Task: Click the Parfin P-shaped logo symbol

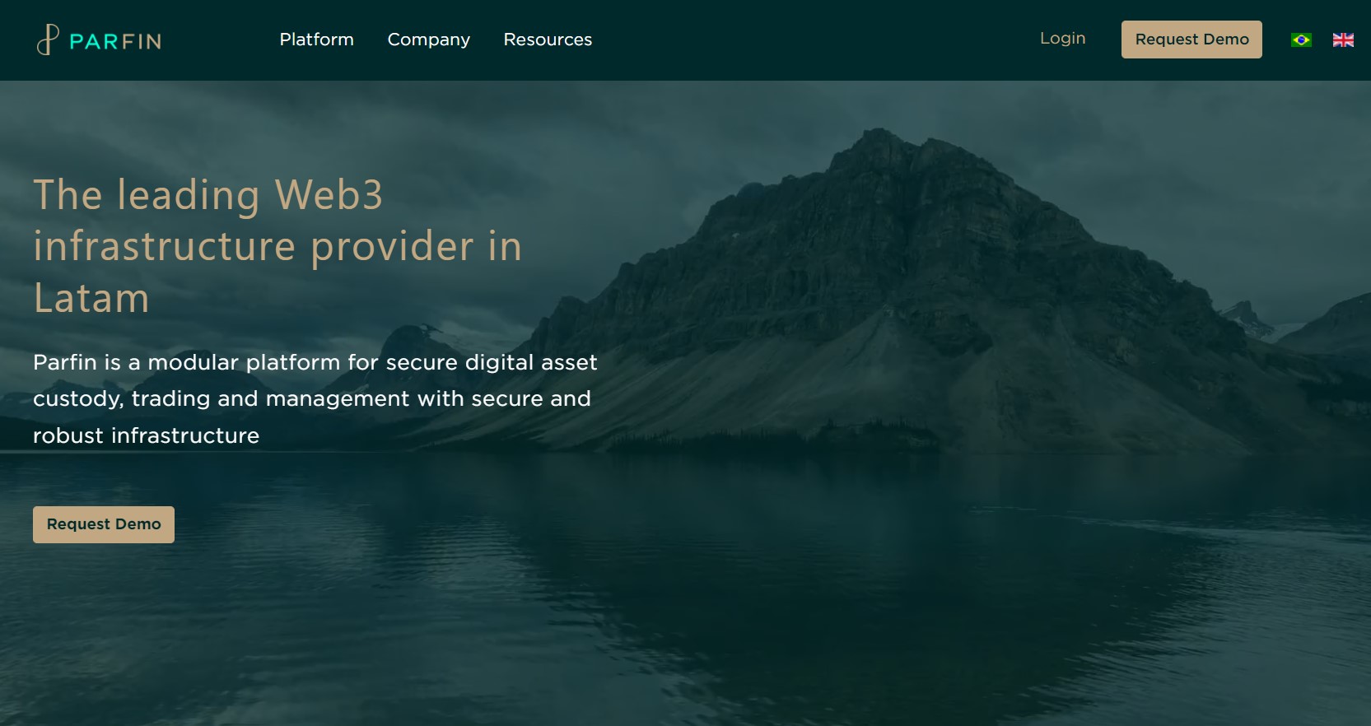Action: point(48,40)
